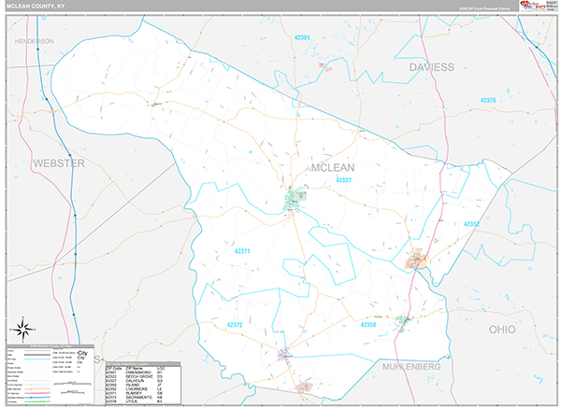The height and width of the screenshot is (407, 561).
Task: Click ZIP code label 42371
Action: (243, 251)
